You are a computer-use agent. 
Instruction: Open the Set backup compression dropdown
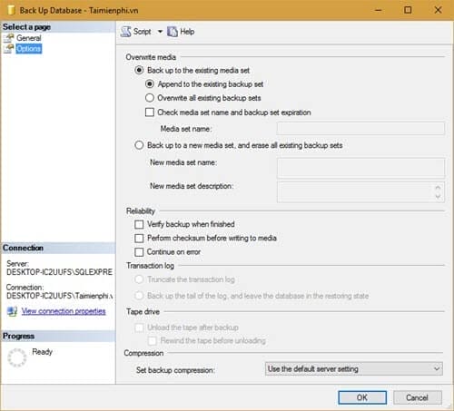pyautogui.click(x=354, y=369)
